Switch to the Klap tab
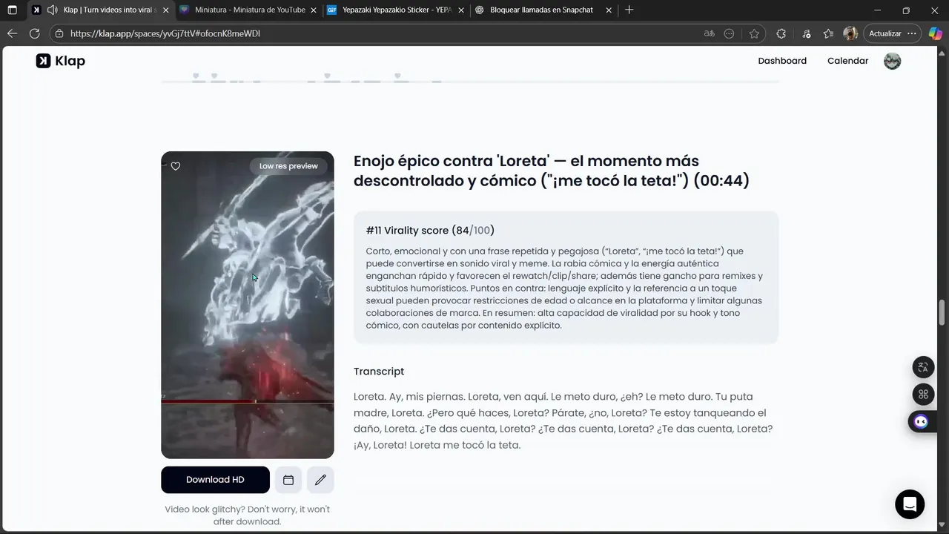Image resolution: width=949 pixels, height=534 pixels. [x=101, y=10]
